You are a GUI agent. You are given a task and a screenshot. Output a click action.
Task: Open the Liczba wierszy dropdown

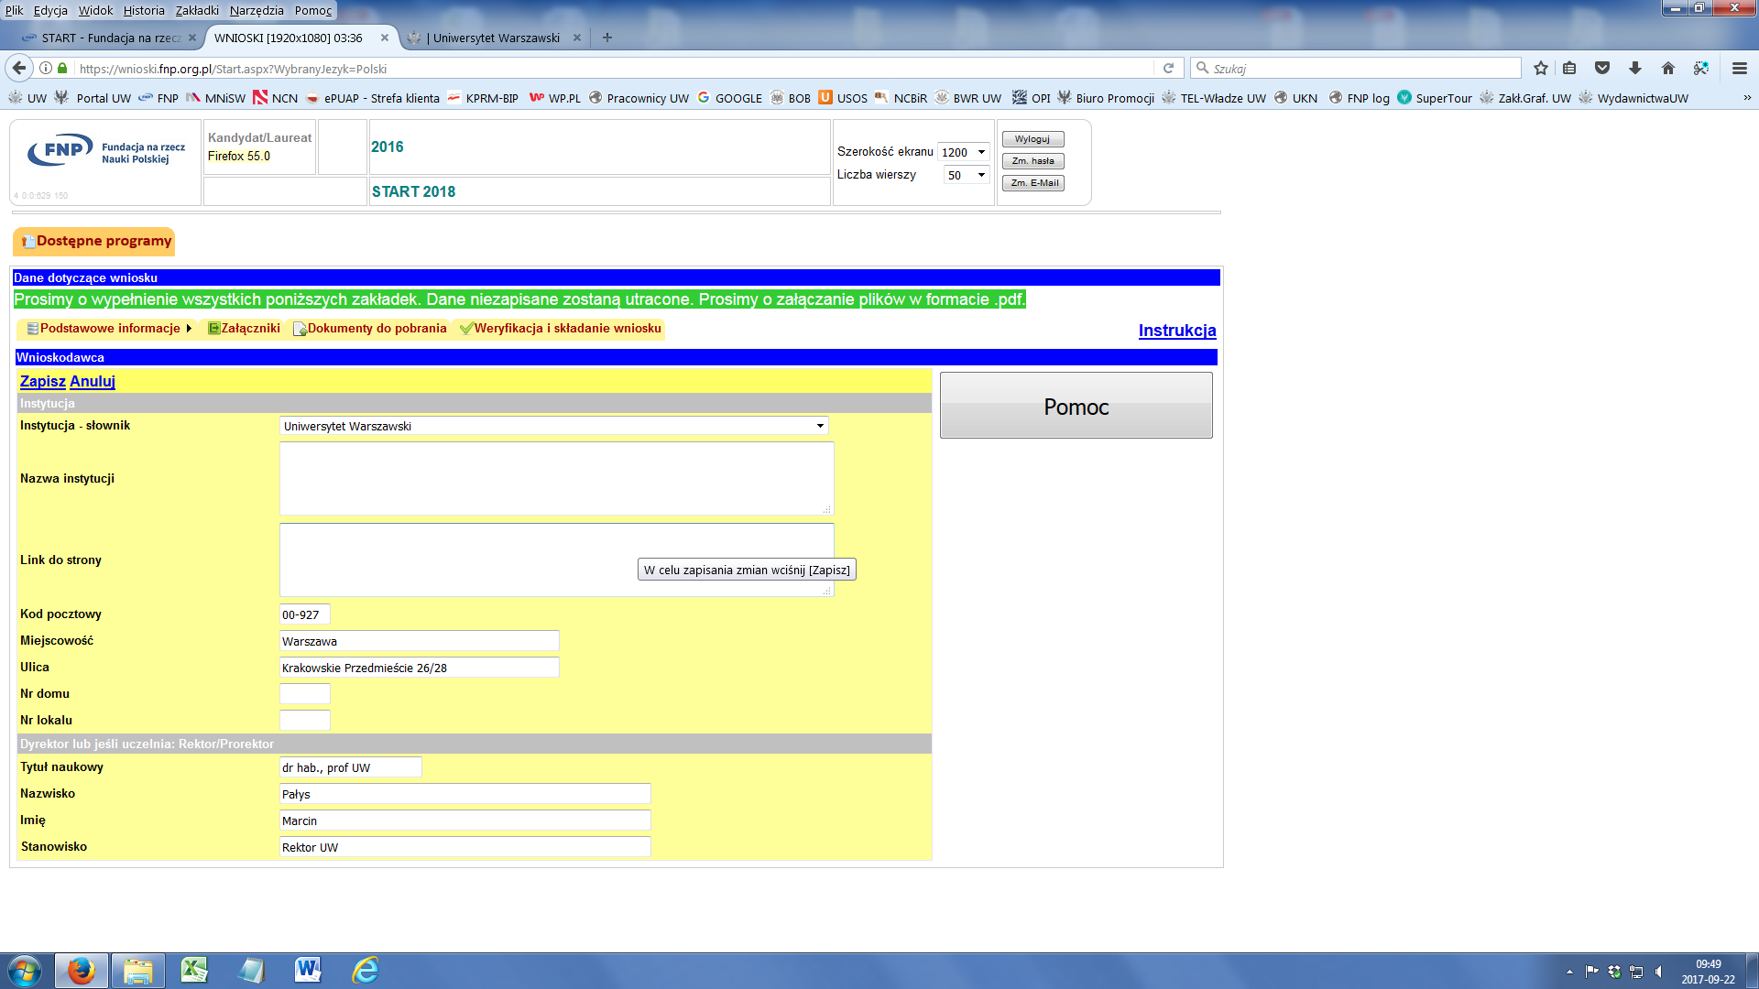pyautogui.click(x=967, y=175)
